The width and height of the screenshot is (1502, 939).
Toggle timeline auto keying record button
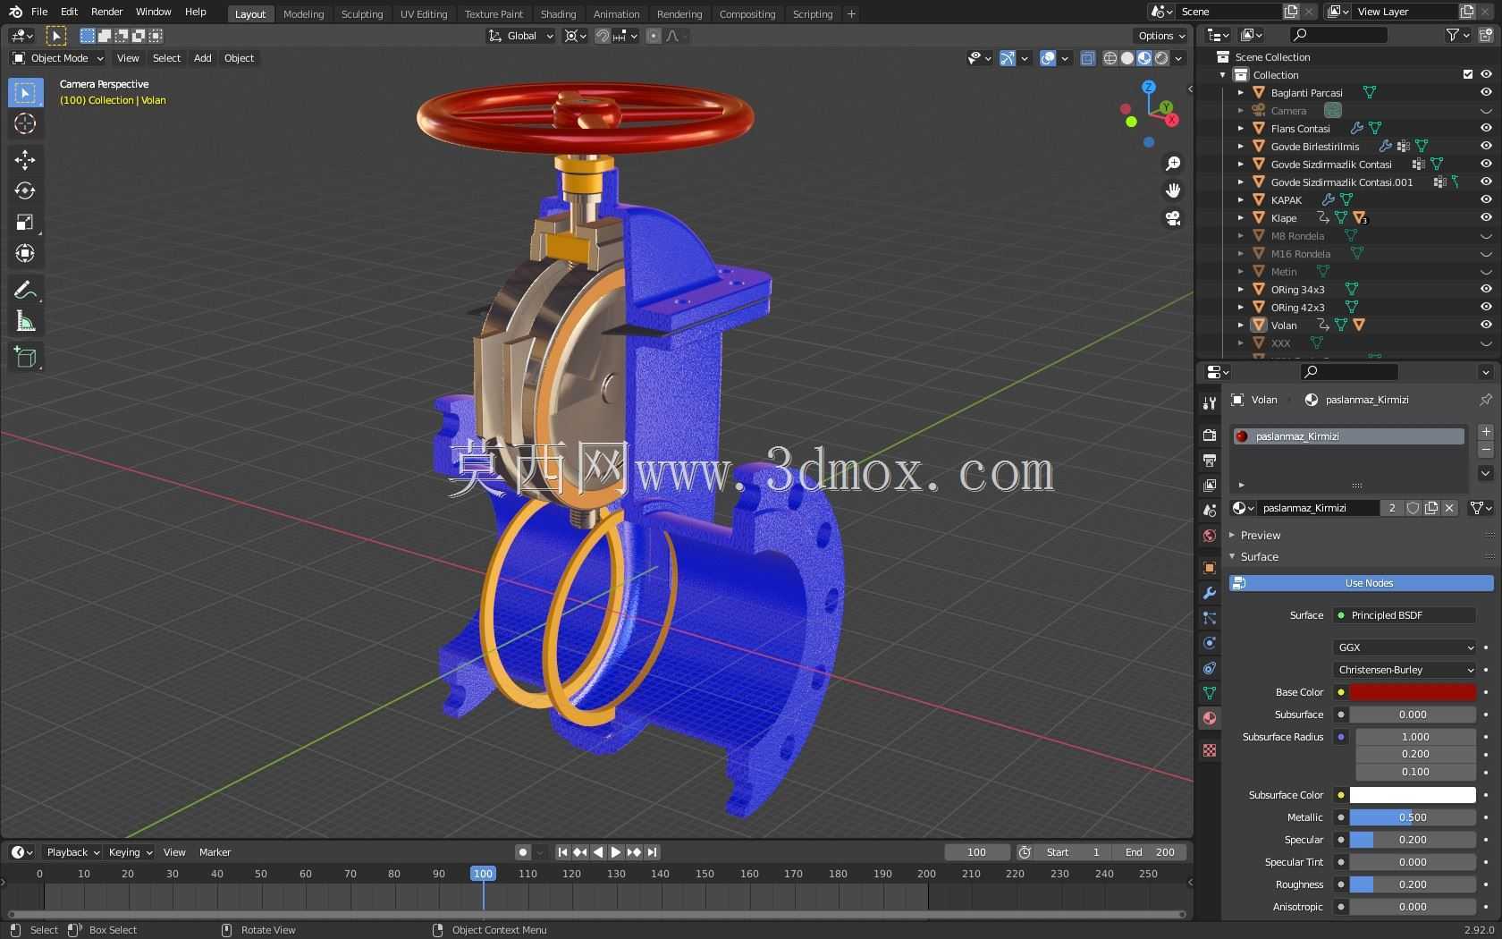(x=523, y=852)
